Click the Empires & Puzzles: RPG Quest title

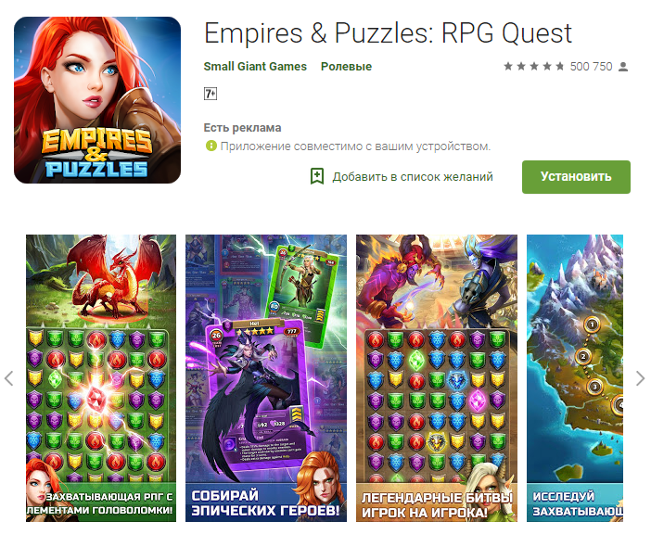pos(388,33)
